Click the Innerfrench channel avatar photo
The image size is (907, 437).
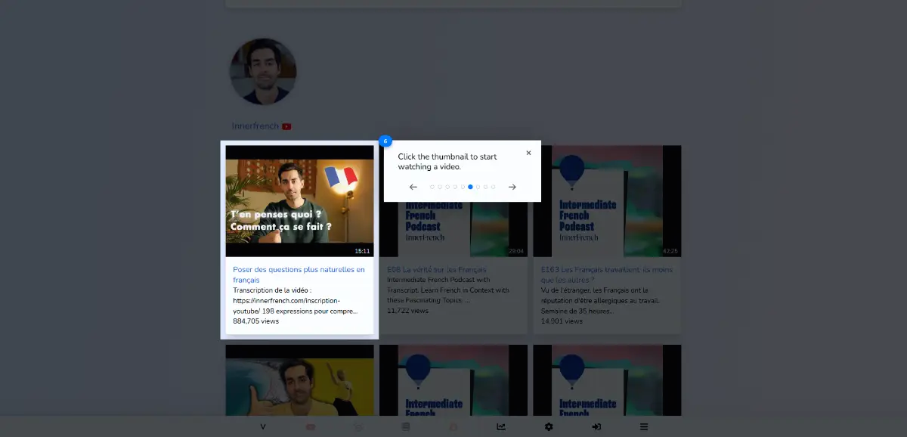263,72
